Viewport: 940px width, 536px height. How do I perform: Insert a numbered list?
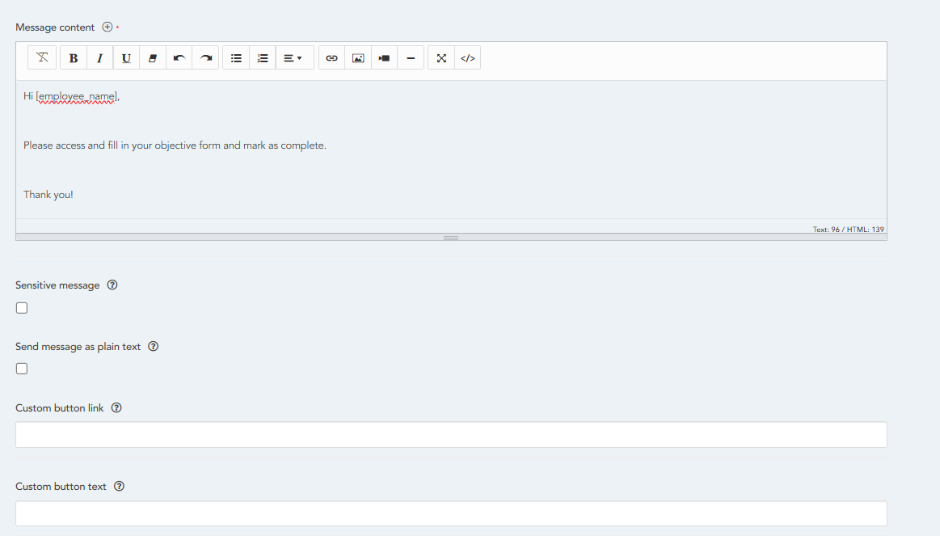click(x=263, y=58)
